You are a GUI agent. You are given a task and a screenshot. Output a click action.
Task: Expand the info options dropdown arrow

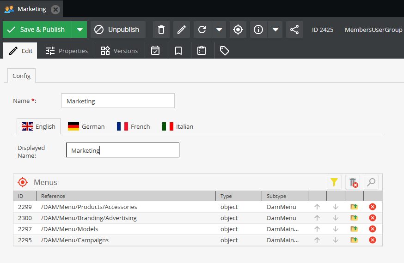pyautogui.click(x=275, y=30)
